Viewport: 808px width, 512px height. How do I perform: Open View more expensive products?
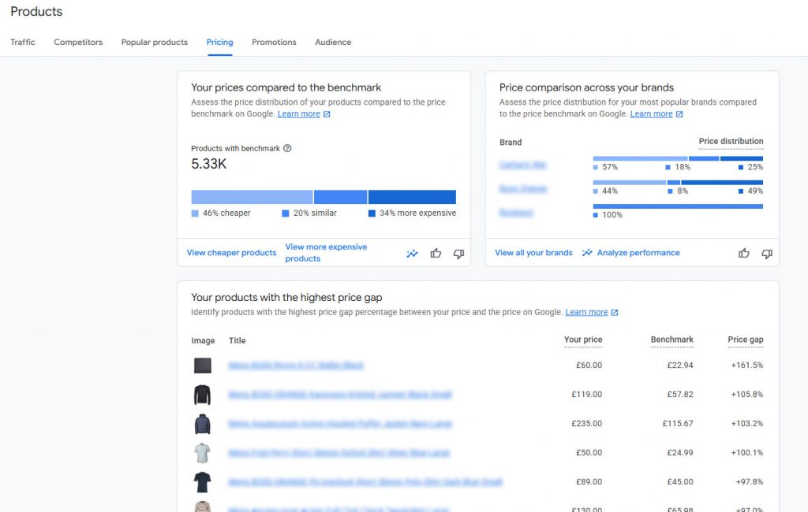(326, 253)
